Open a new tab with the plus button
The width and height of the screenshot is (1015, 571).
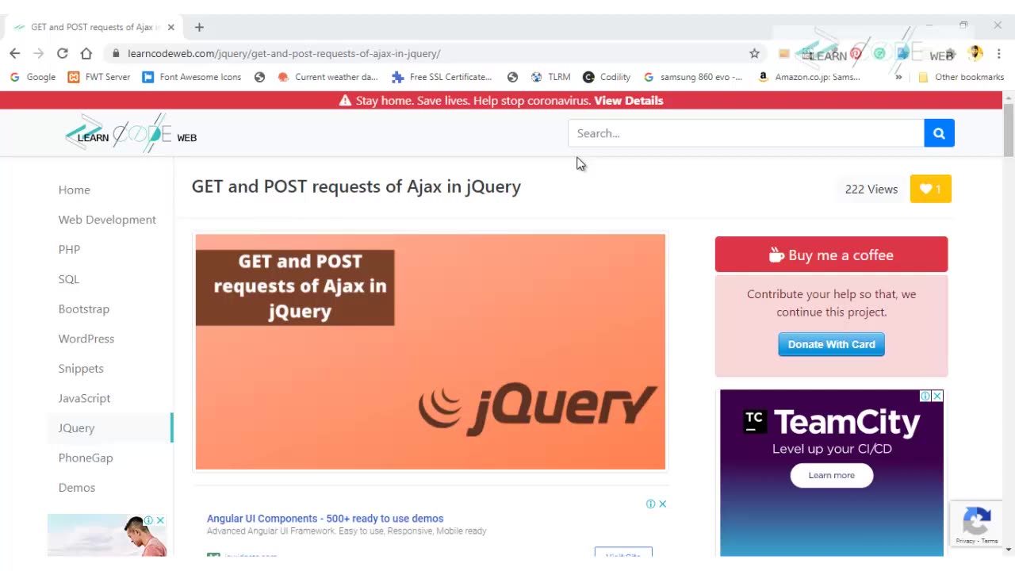(199, 27)
